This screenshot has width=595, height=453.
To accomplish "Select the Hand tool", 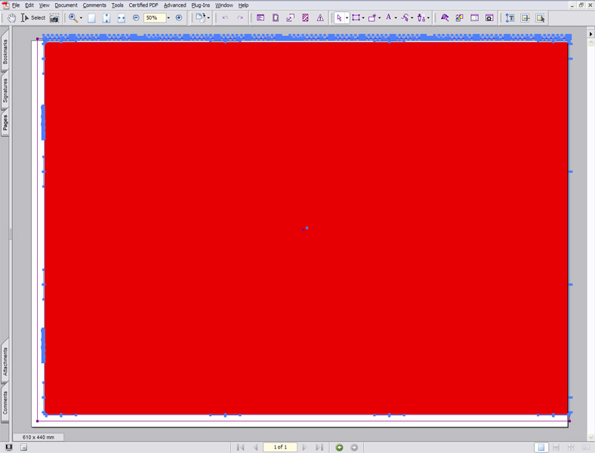I will click(11, 18).
